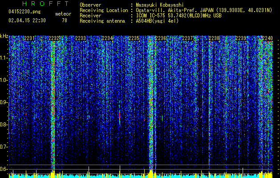Click the 'Observer' field label

tap(90, 5)
